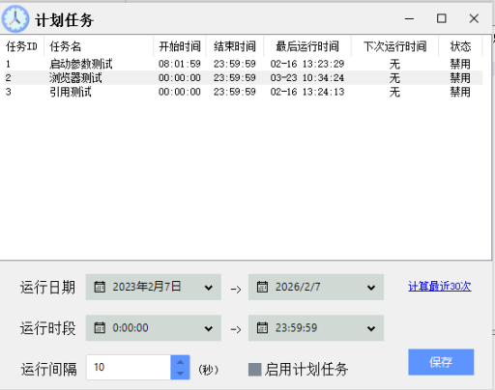The height and width of the screenshot is (390, 495).
Task: Enable the 启用计划任务 checkbox
Action: pyautogui.click(x=254, y=370)
